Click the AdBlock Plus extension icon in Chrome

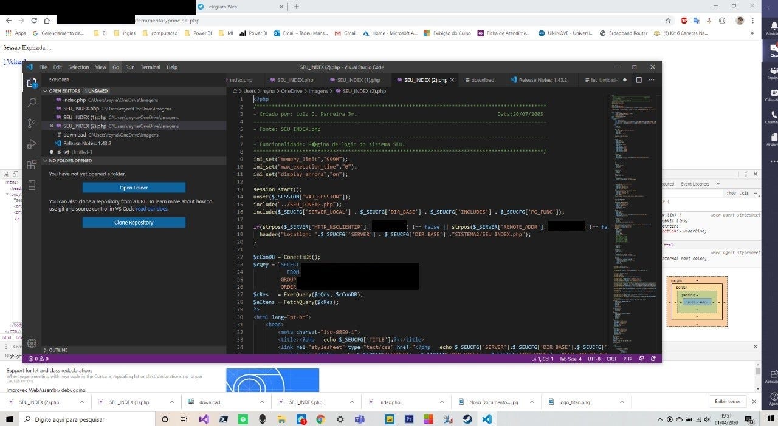click(684, 20)
